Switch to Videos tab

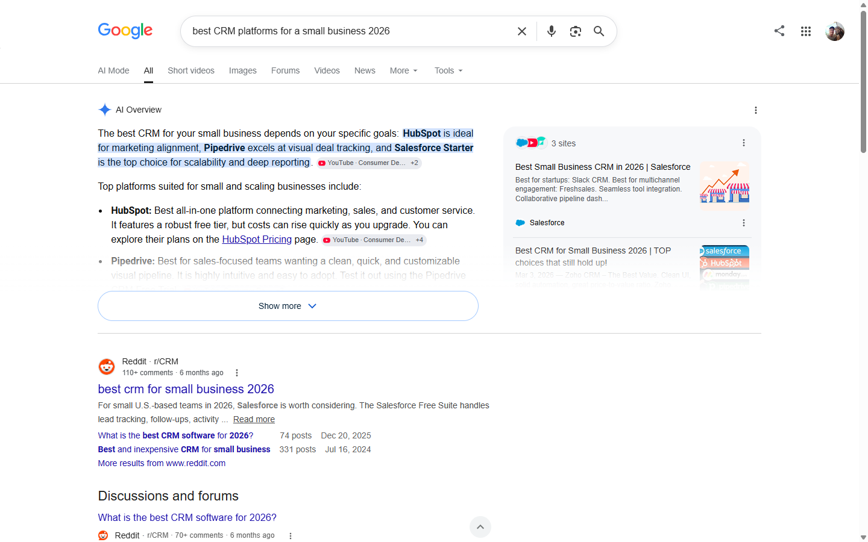(x=327, y=70)
